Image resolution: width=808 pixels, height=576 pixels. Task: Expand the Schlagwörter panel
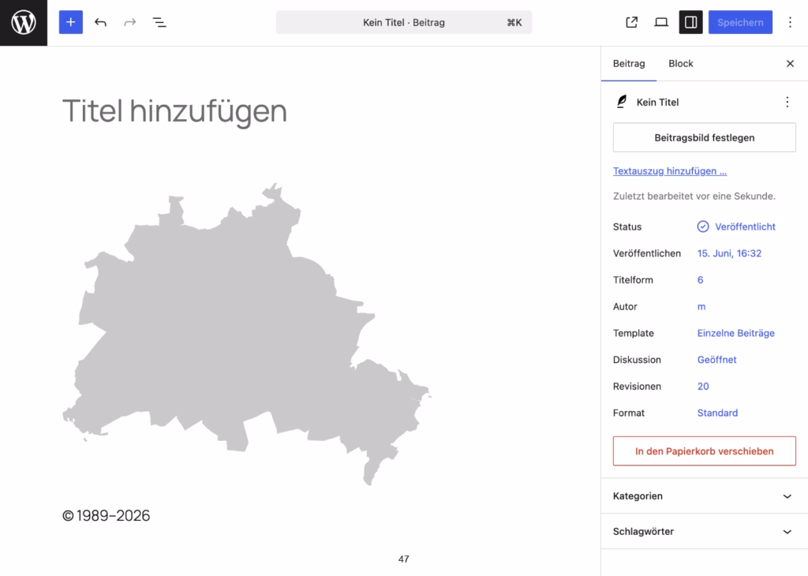point(704,531)
